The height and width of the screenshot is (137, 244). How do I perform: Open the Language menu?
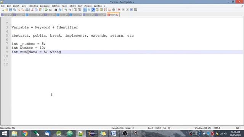[45, 6]
